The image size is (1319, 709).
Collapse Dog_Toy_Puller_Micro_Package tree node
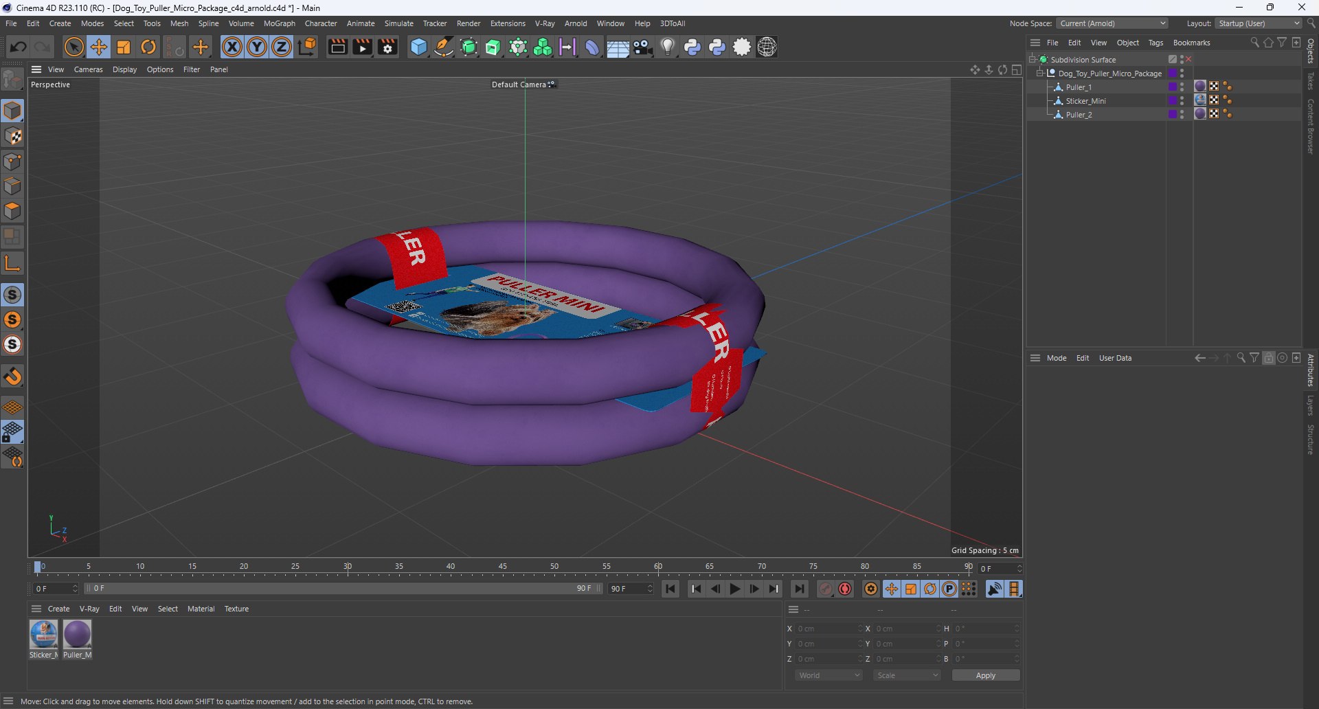coord(1039,74)
